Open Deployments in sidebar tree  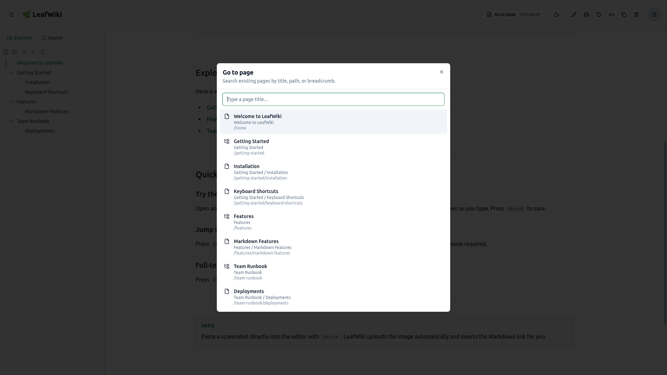[40, 131]
